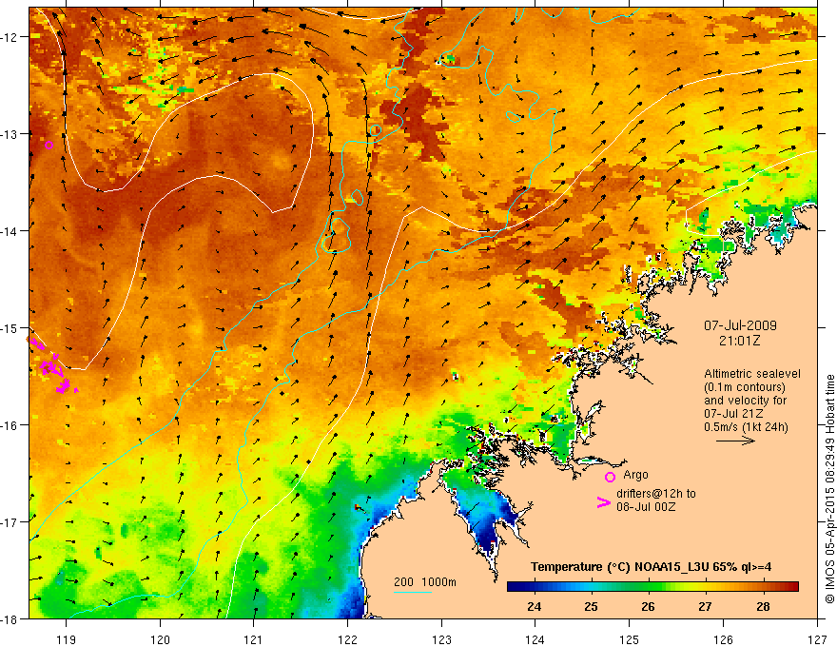The height and width of the screenshot is (647, 837).
Task: Click the longitude axis label 122
Action: (347, 639)
